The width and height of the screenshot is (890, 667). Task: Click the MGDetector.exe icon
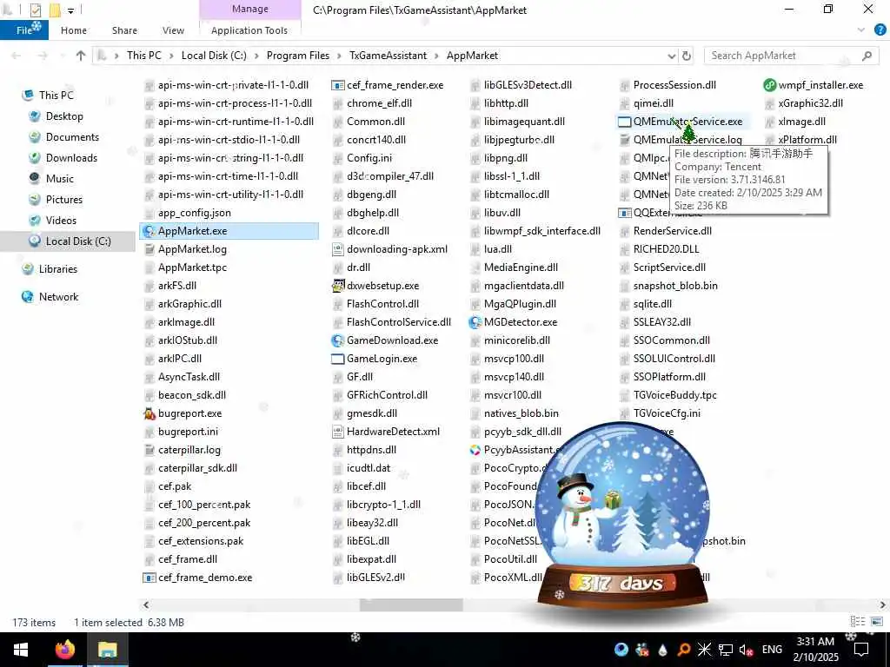coord(475,322)
